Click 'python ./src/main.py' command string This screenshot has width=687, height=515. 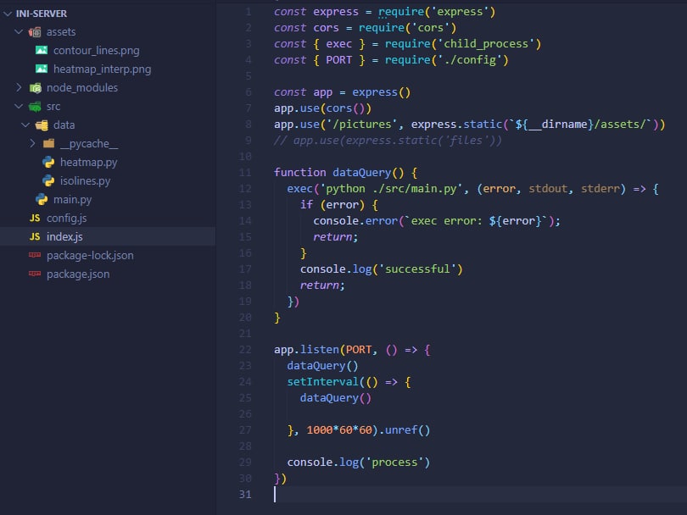391,189
